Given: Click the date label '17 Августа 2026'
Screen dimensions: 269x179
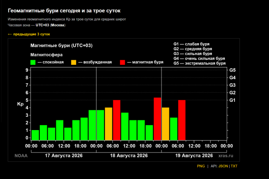Looking at the screenshot, I should pos(64,156).
